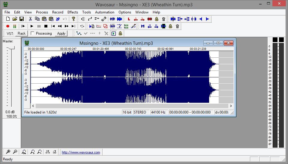Screen dimensions: 288x164
Task: Click the trash icon in the loop toolbar
Action: pyautogui.click(x=163, y=19)
